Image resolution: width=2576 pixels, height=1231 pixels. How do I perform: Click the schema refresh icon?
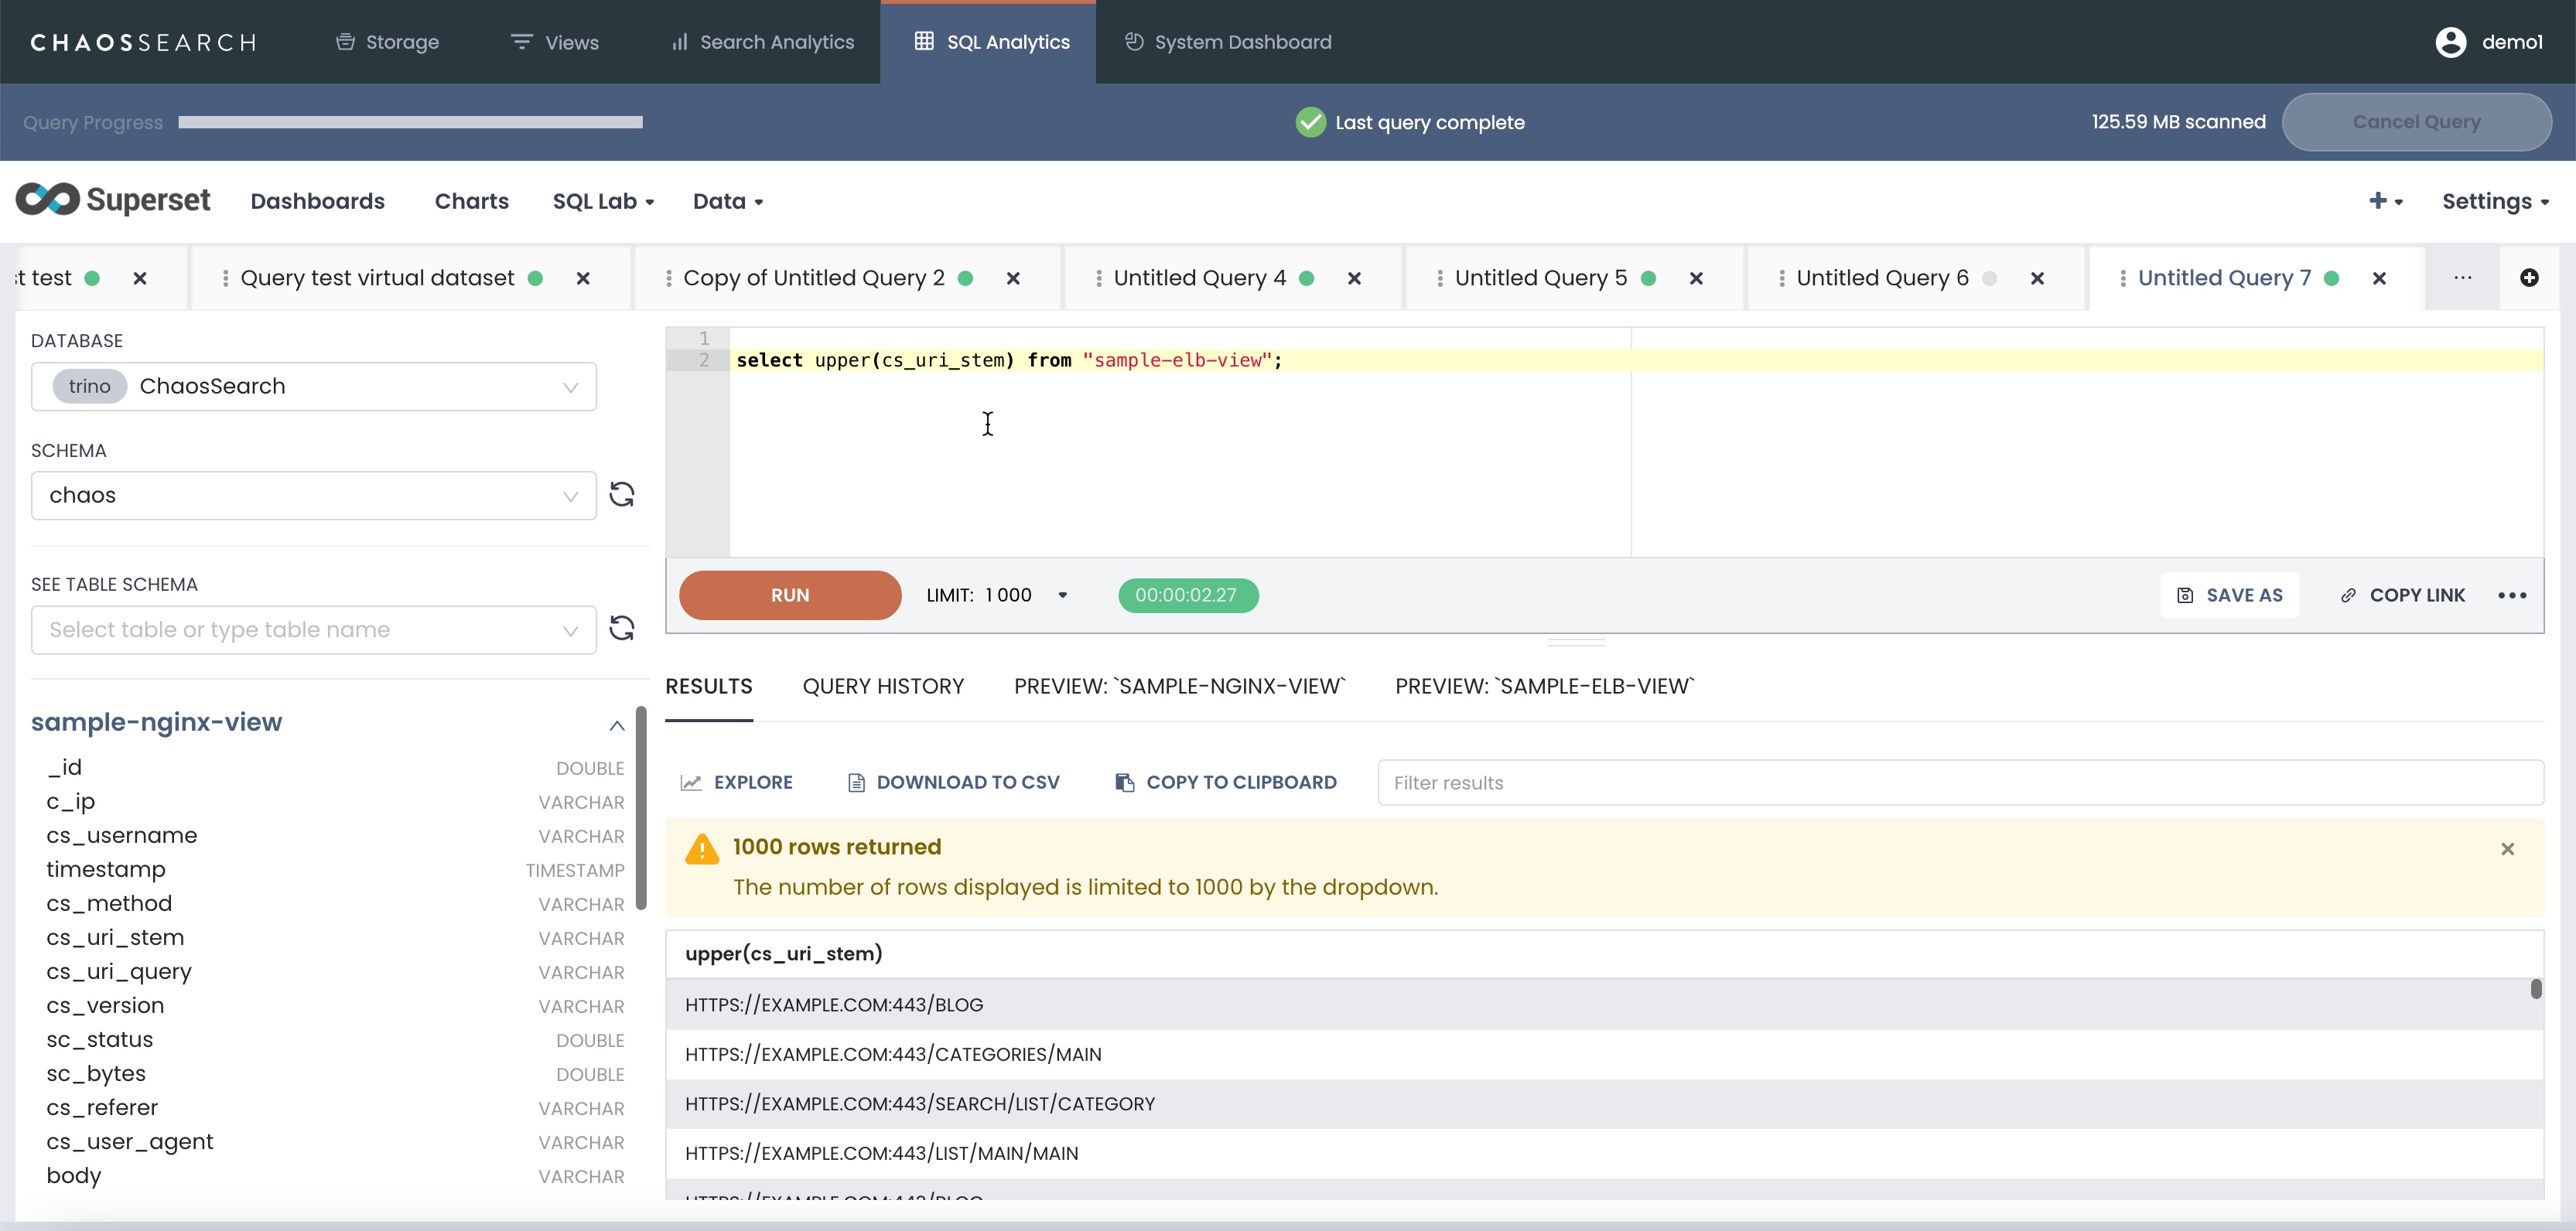[622, 495]
